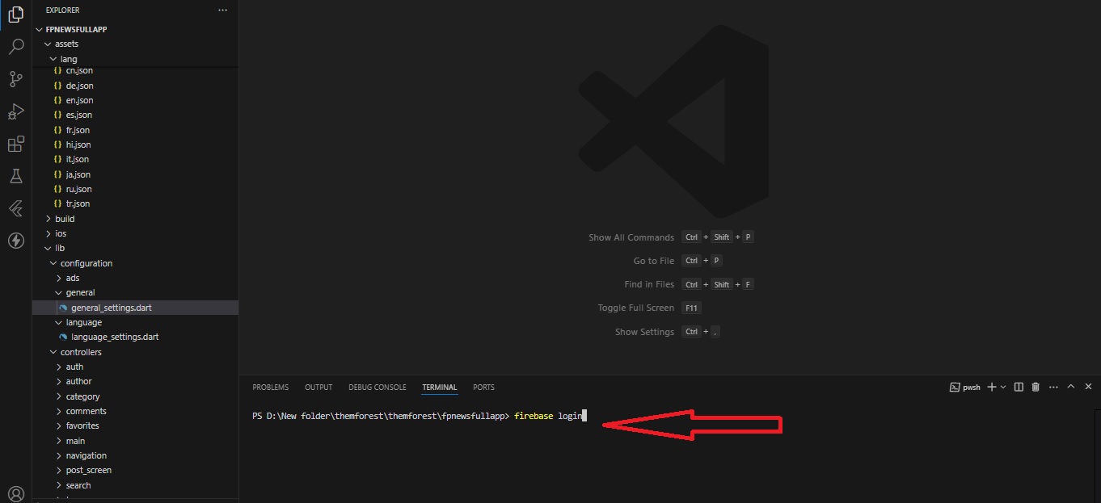Open en.json file
Viewport: 1101px width, 503px height.
135,100
